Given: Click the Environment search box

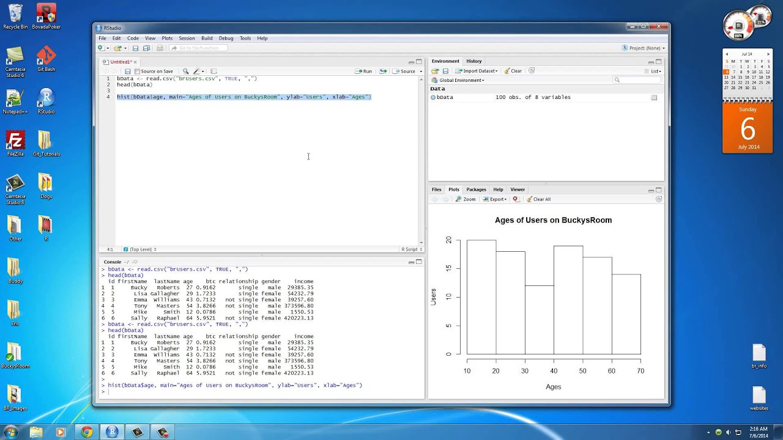Looking at the screenshot, I should pyautogui.click(x=637, y=80).
